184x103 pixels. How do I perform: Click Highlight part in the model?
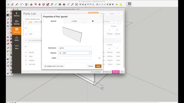point(54,66)
